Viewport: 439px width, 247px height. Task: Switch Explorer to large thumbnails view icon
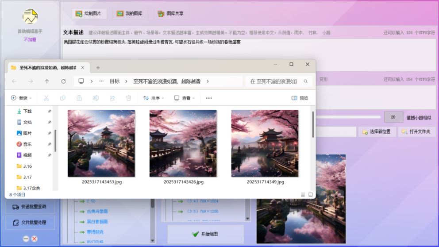[311, 194]
